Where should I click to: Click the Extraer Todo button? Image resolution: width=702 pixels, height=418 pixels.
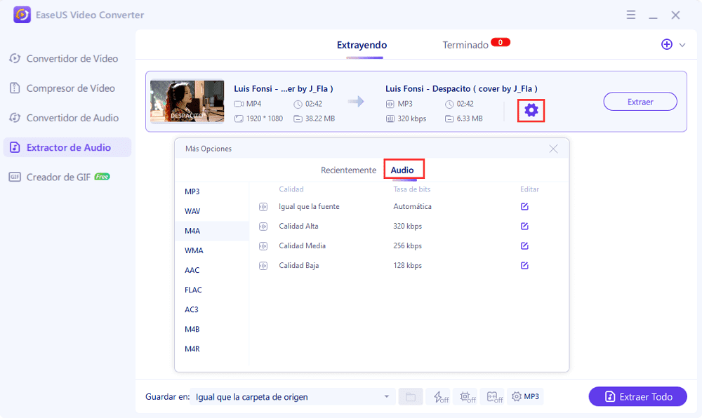637,396
